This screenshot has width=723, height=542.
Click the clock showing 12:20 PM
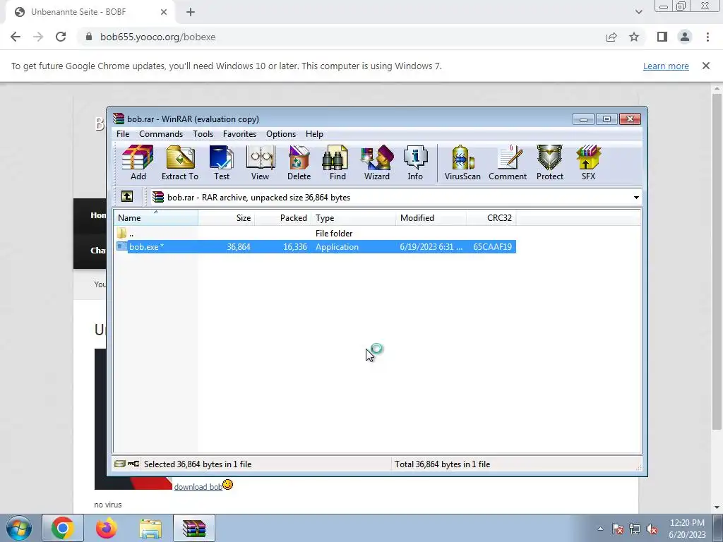(x=687, y=523)
